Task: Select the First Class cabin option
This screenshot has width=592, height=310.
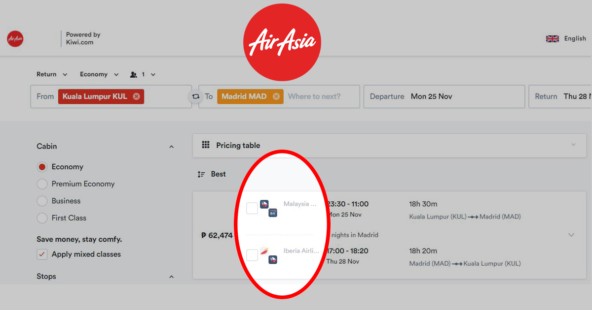Action: click(x=42, y=218)
